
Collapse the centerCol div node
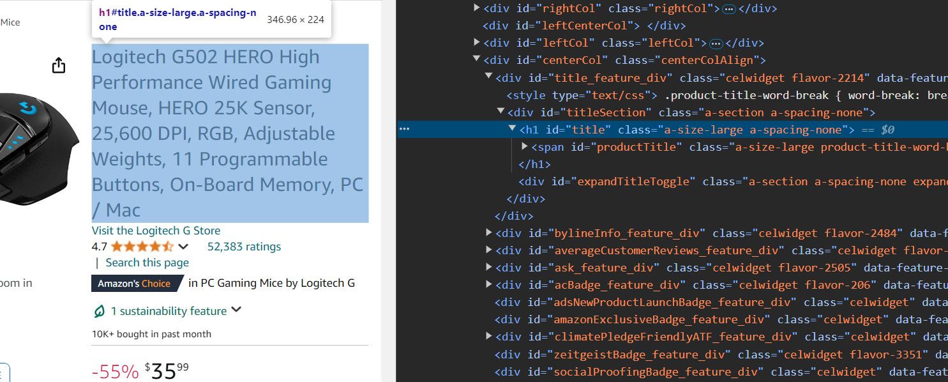[477, 60]
